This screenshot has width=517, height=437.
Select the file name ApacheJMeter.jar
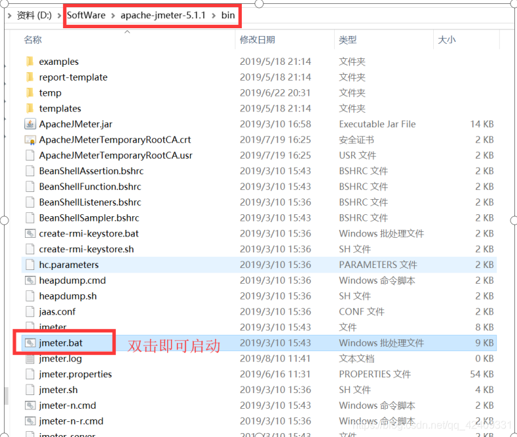coord(76,124)
